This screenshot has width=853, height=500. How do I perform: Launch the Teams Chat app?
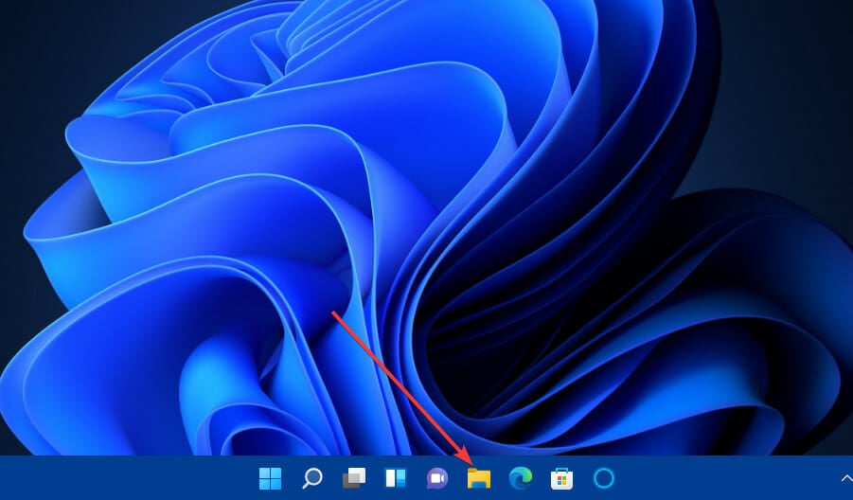(436, 478)
